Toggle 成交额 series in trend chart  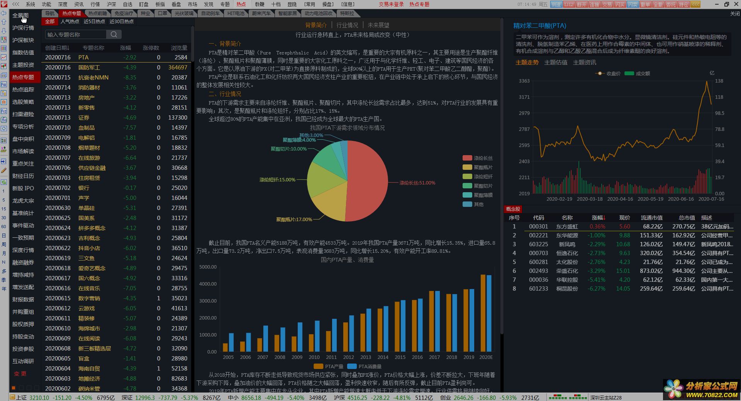pyautogui.click(x=638, y=73)
